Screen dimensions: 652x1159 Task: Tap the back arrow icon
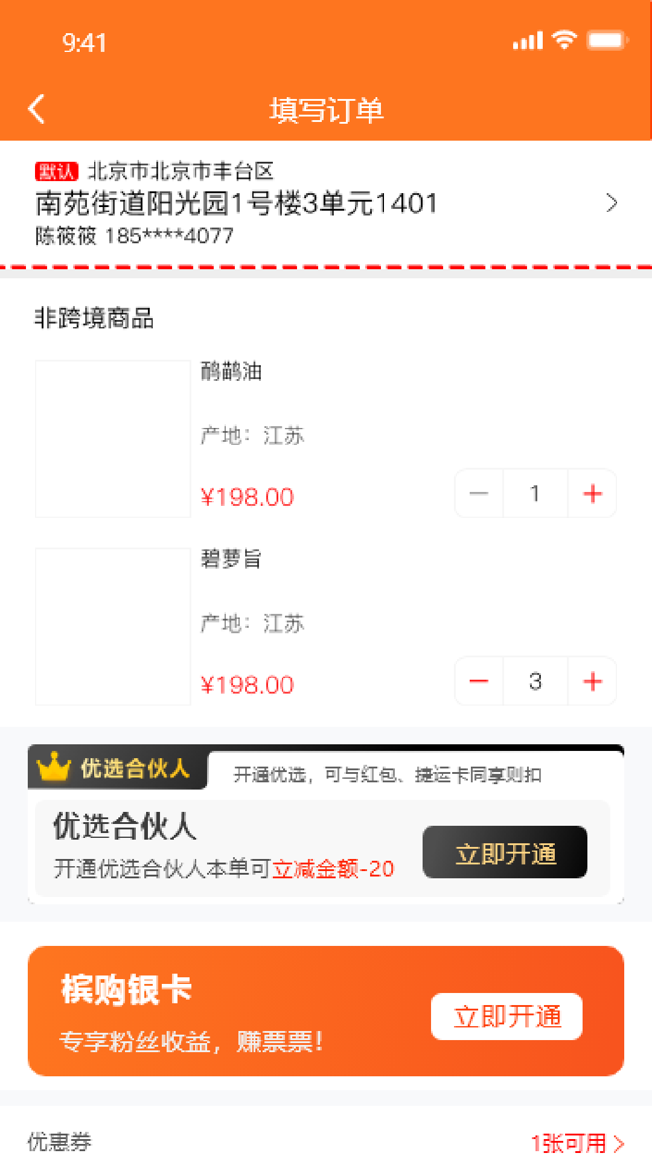pos(37,109)
